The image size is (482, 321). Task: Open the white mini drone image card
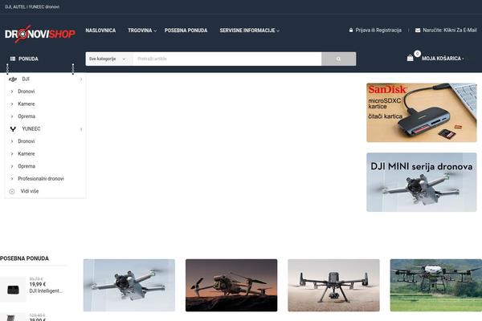click(x=129, y=286)
